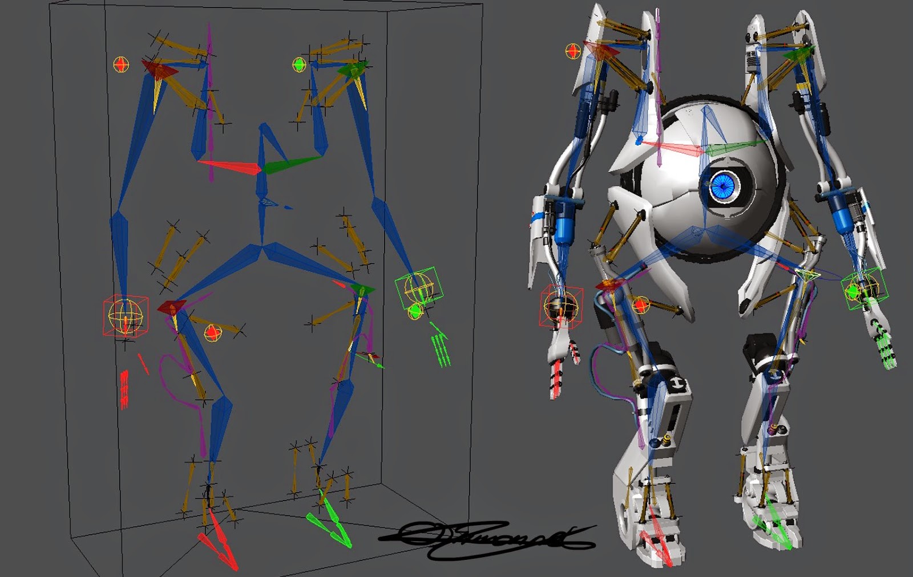Select the red sphere control above the robot's shoulder
Image resolution: width=913 pixels, height=577 pixels.
pyautogui.click(x=573, y=51)
